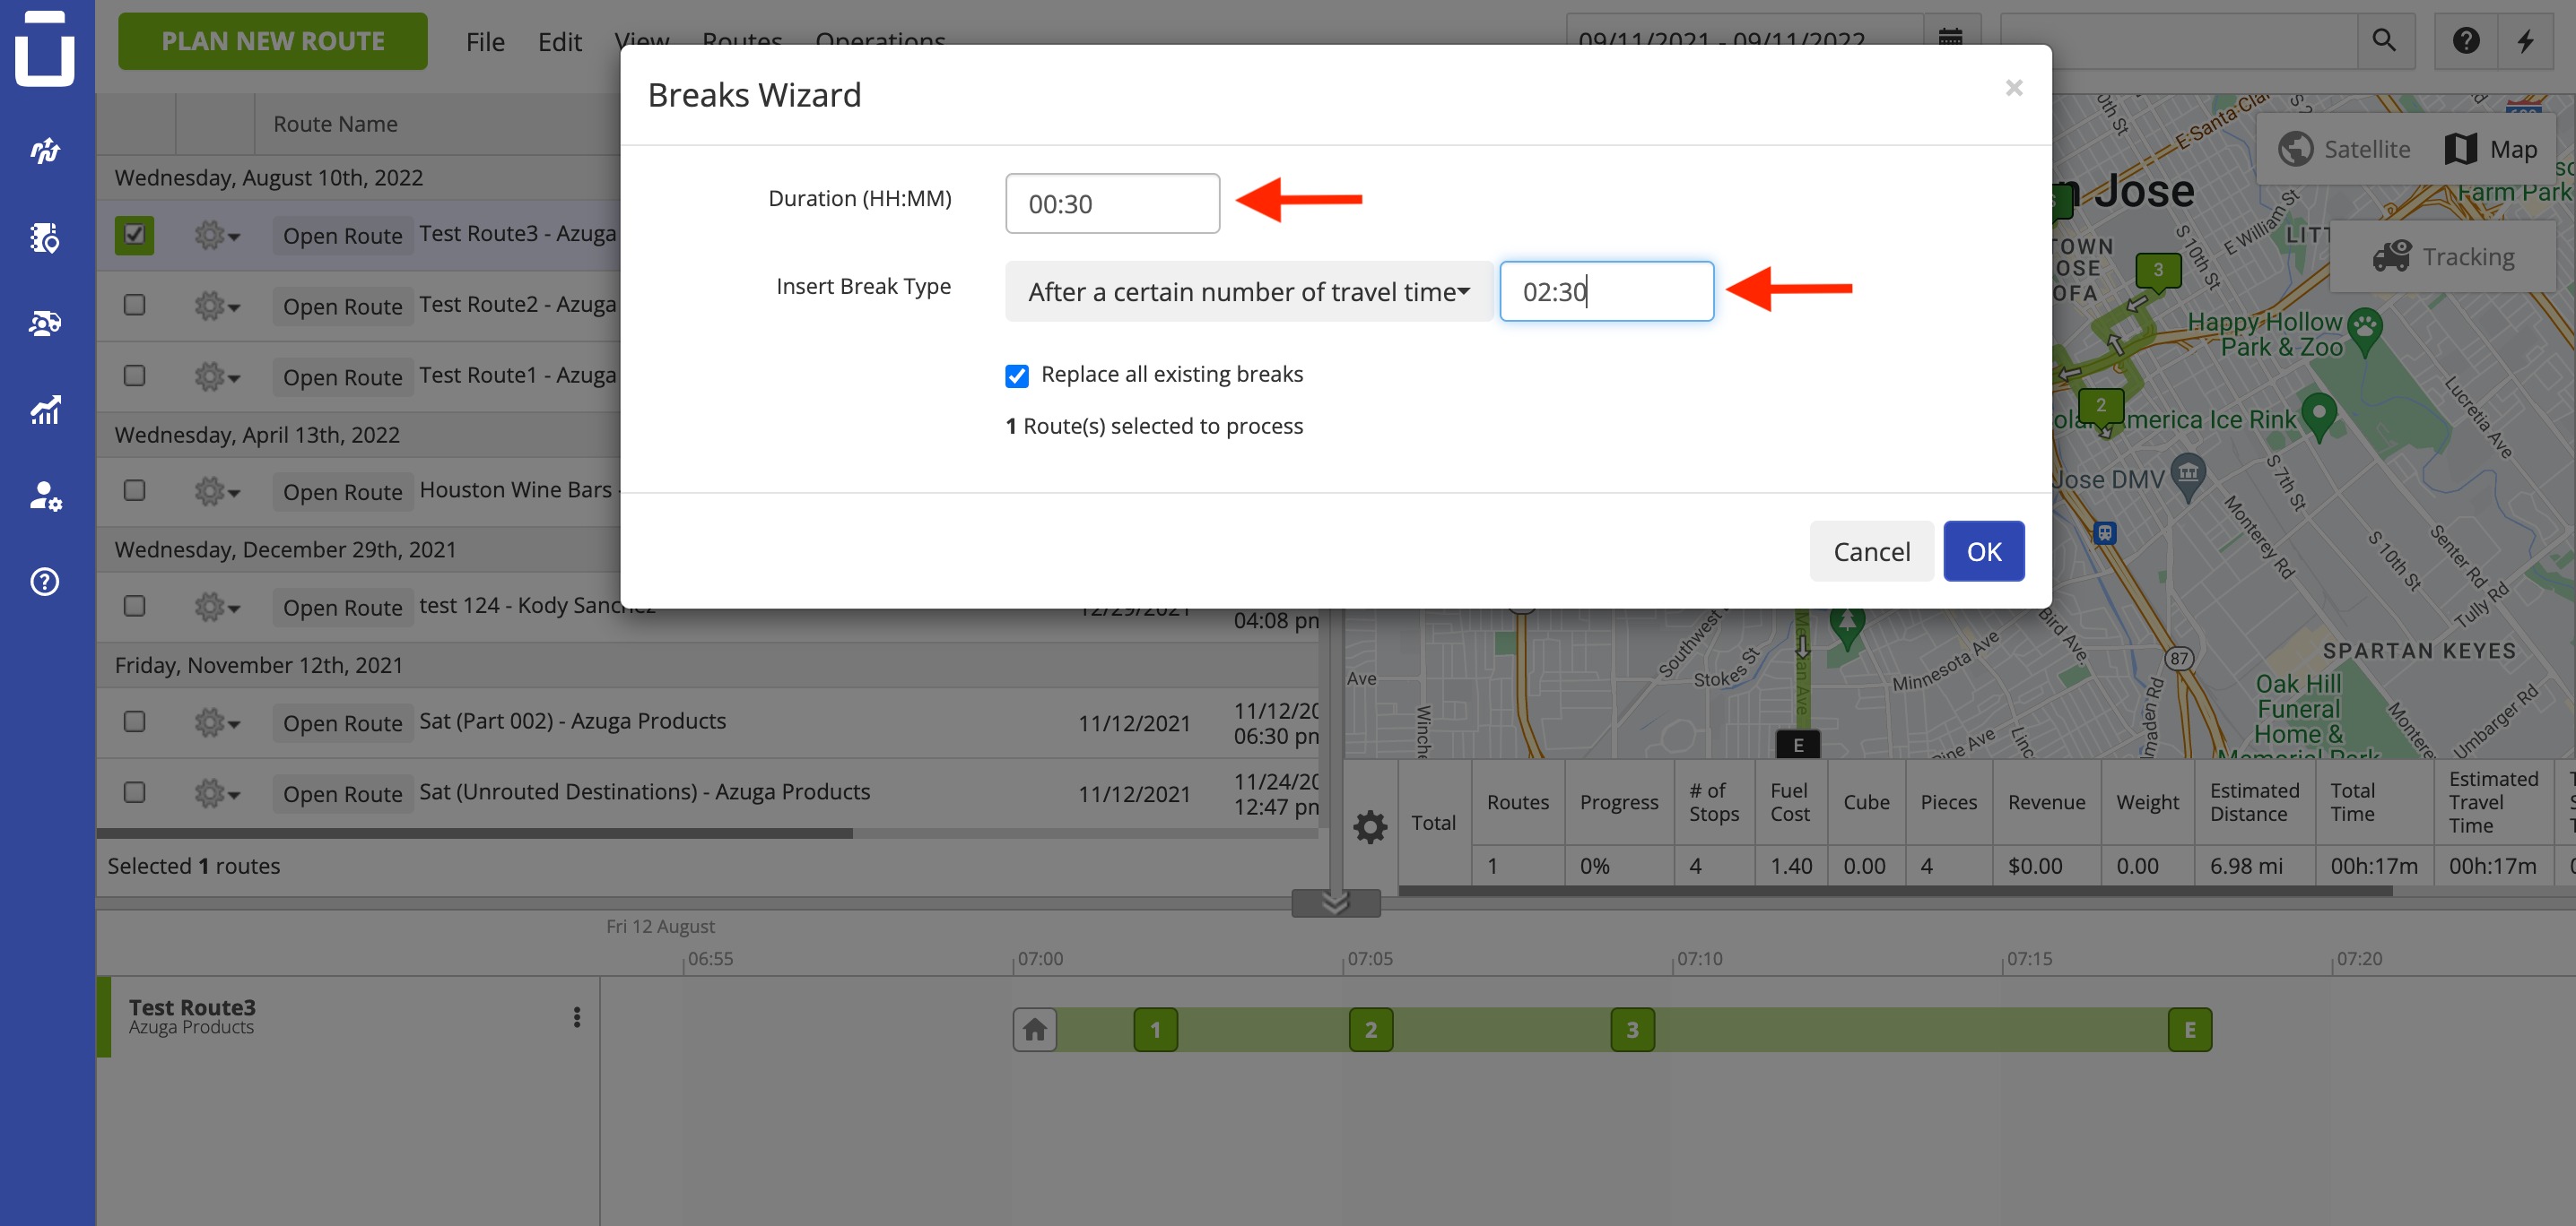Open the top-bar help question icon
This screenshot has width=2576, height=1226.
pos(2465,40)
